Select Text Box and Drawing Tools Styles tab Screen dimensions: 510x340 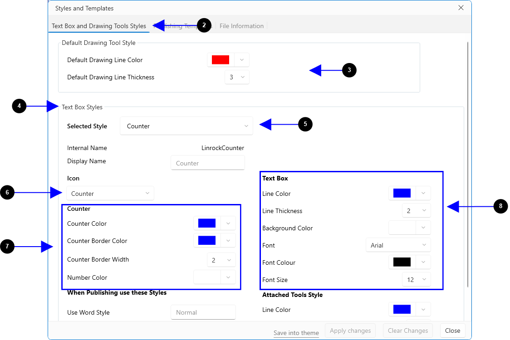(99, 26)
